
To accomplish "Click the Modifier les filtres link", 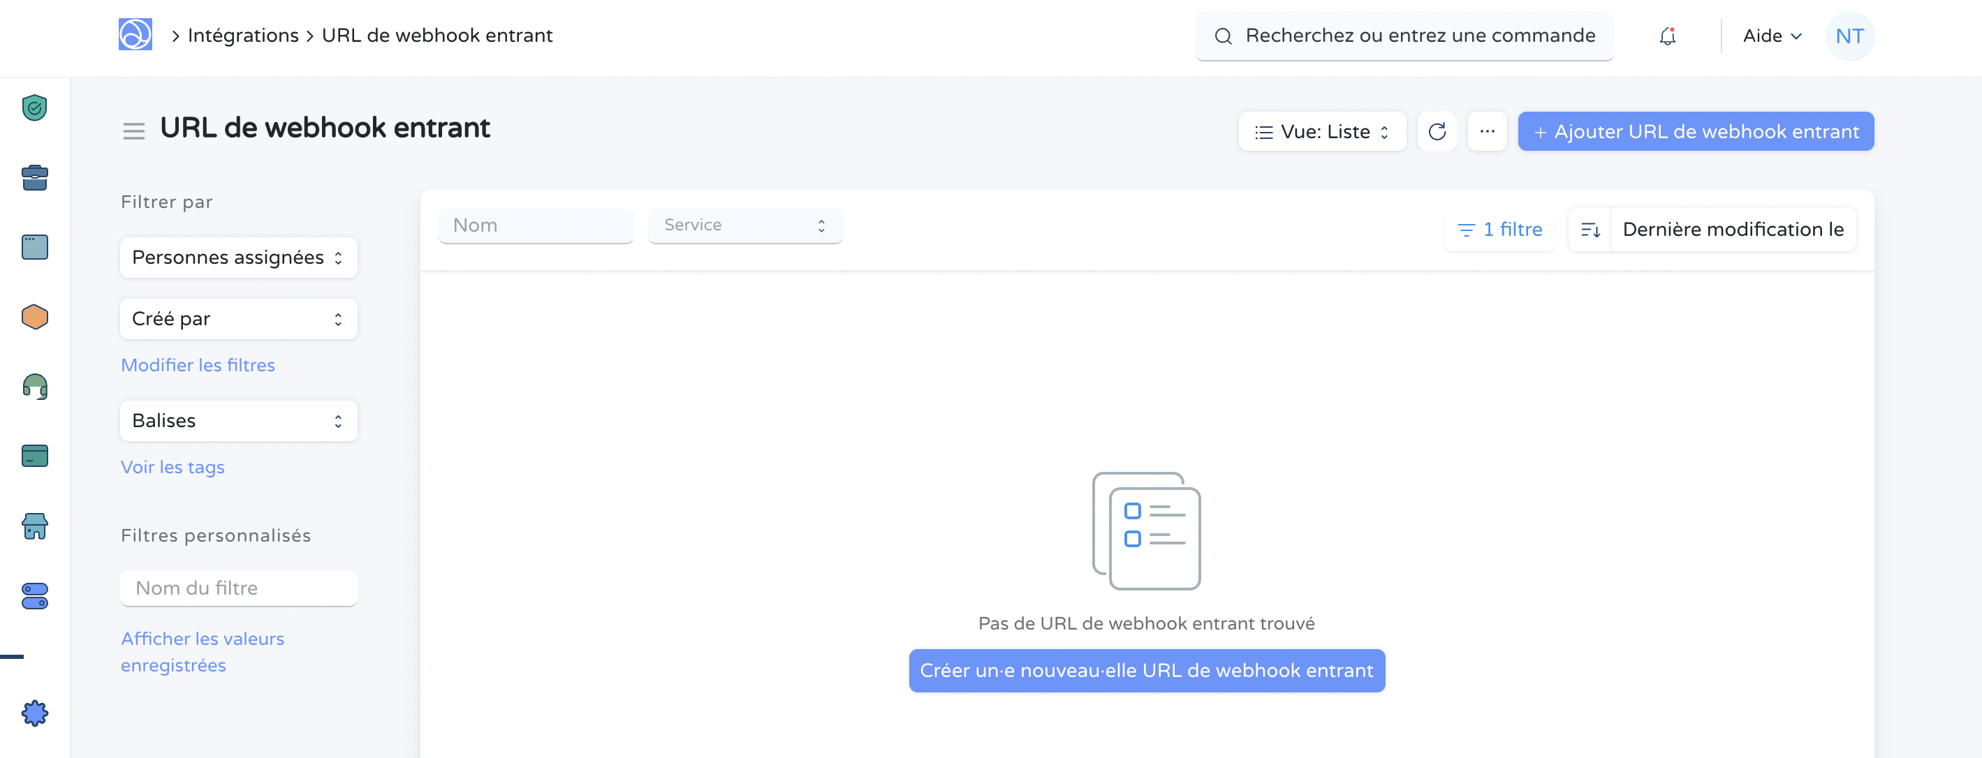I will [197, 365].
